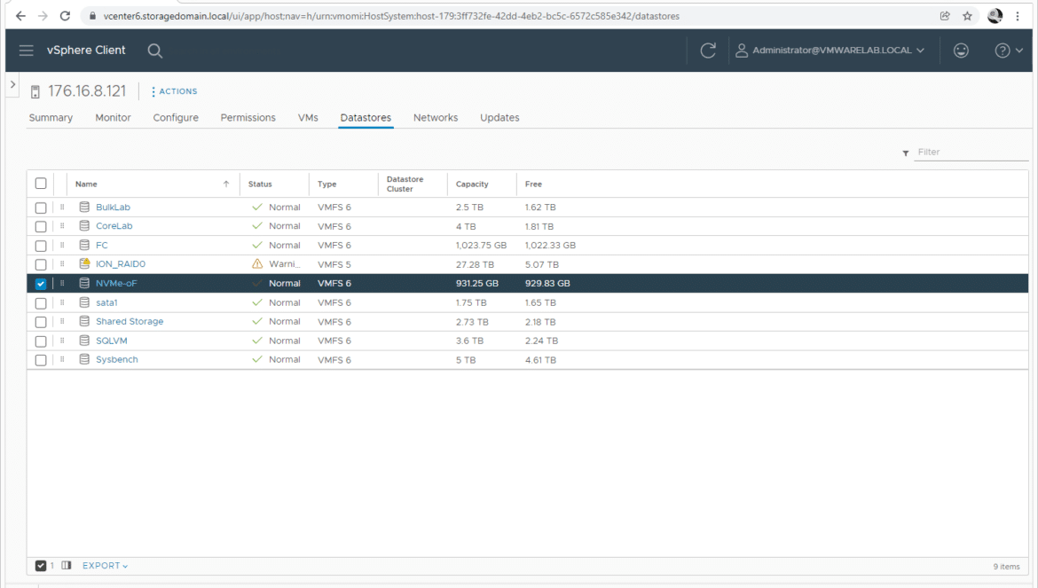The image size is (1038, 588).
Task: Open the Administrator@VMWARELAB.LOCAL user menu
Action: tap(830, 51)
